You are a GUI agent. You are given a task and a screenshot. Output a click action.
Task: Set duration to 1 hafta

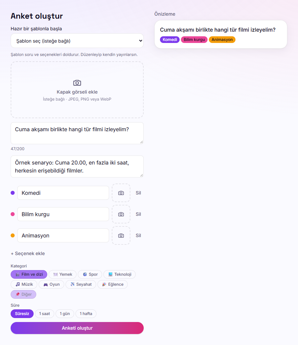86,314
